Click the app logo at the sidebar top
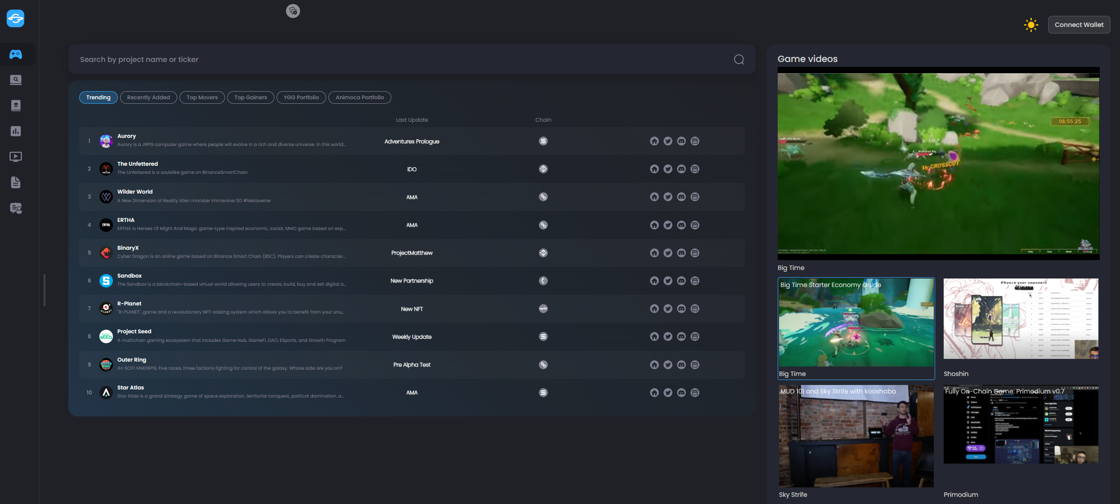The height and width of the screenshot is (504, 1120). tap(16, 18)
